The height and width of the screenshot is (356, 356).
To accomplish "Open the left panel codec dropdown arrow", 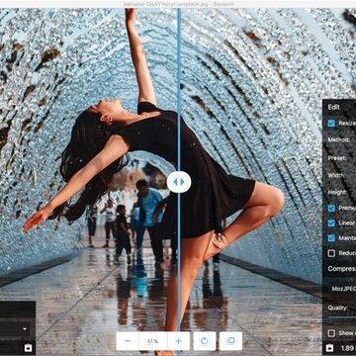I will click(x=25, y=329).
